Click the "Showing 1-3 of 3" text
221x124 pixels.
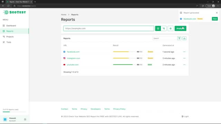click(x=71, y=72)
